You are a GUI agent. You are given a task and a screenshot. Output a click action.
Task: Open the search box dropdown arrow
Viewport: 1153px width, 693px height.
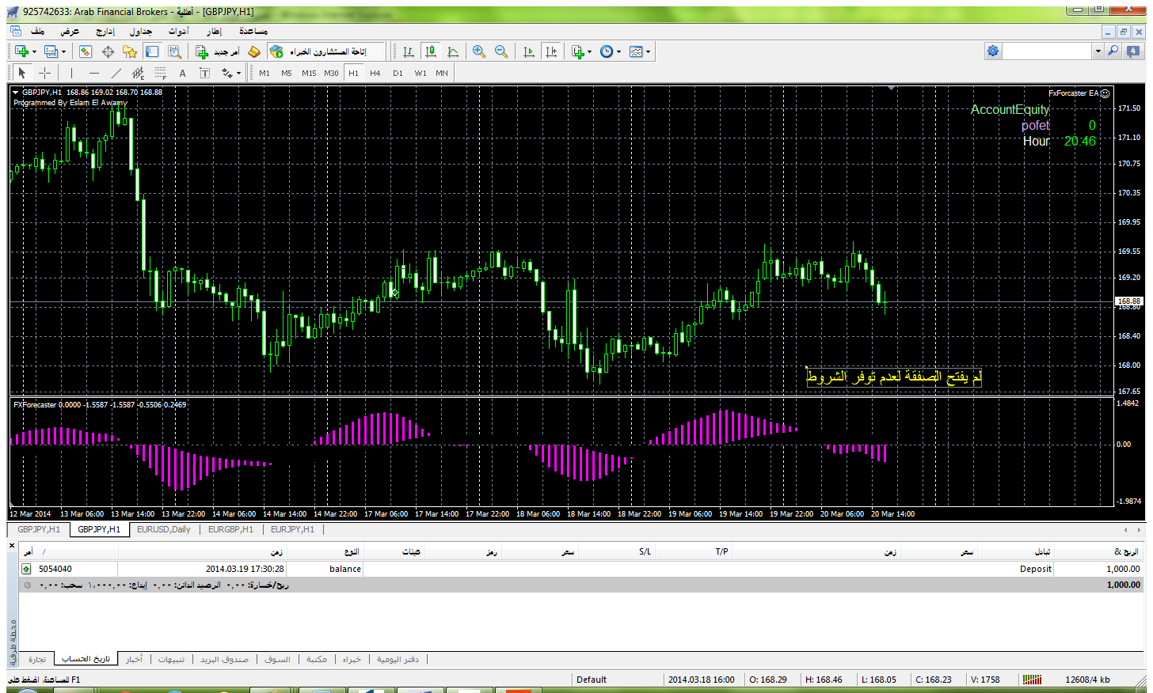(1098, 51)
